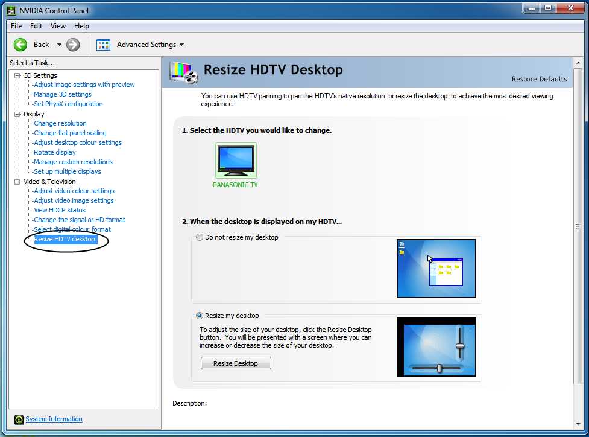Click the scrollbar down arrow in right pane
The height and width of the screenshot is (437, 589).
coord(578,424)
